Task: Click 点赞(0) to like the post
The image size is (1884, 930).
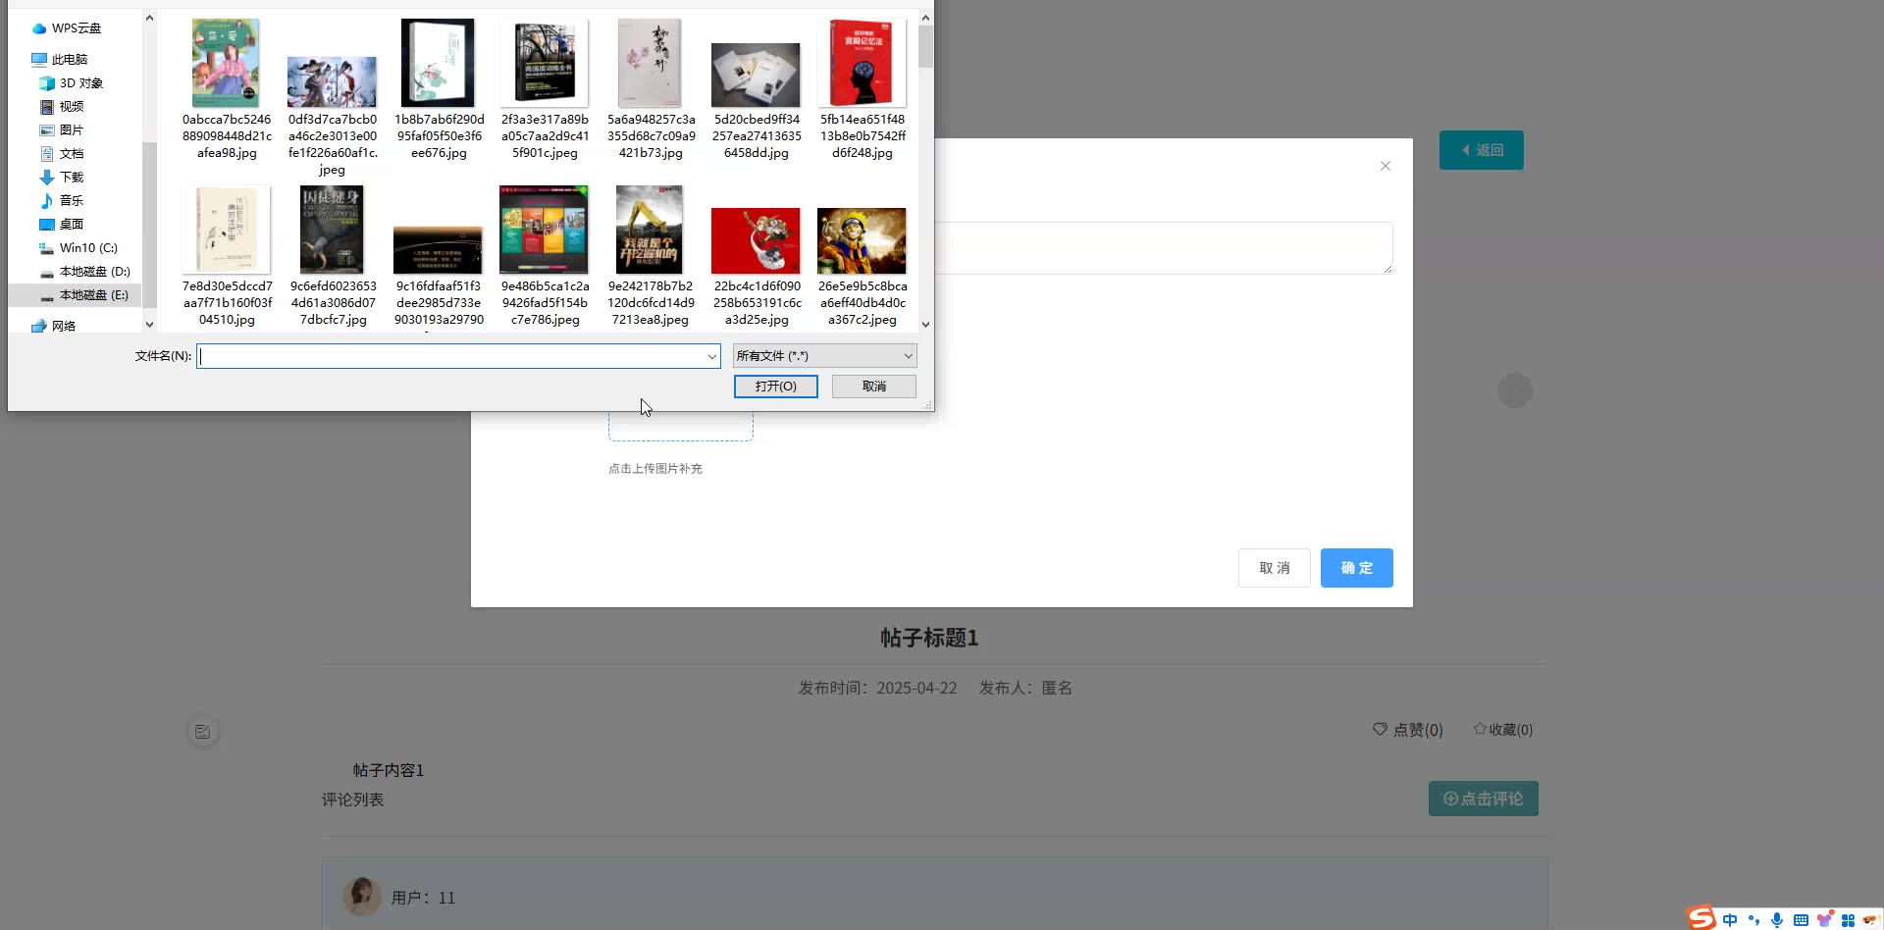Action: click(1408, 730)
